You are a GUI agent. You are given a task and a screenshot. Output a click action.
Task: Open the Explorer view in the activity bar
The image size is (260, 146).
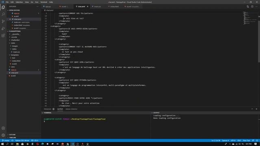(x=3, y=7)
